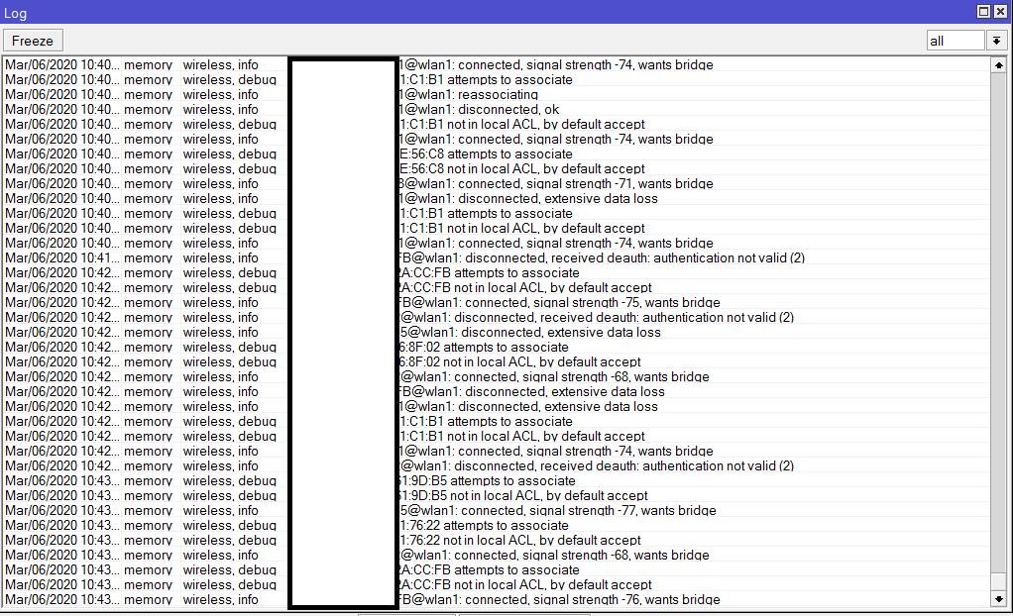
Task: Select '1:76:22 attempts to associate' row
Action: 497,526
